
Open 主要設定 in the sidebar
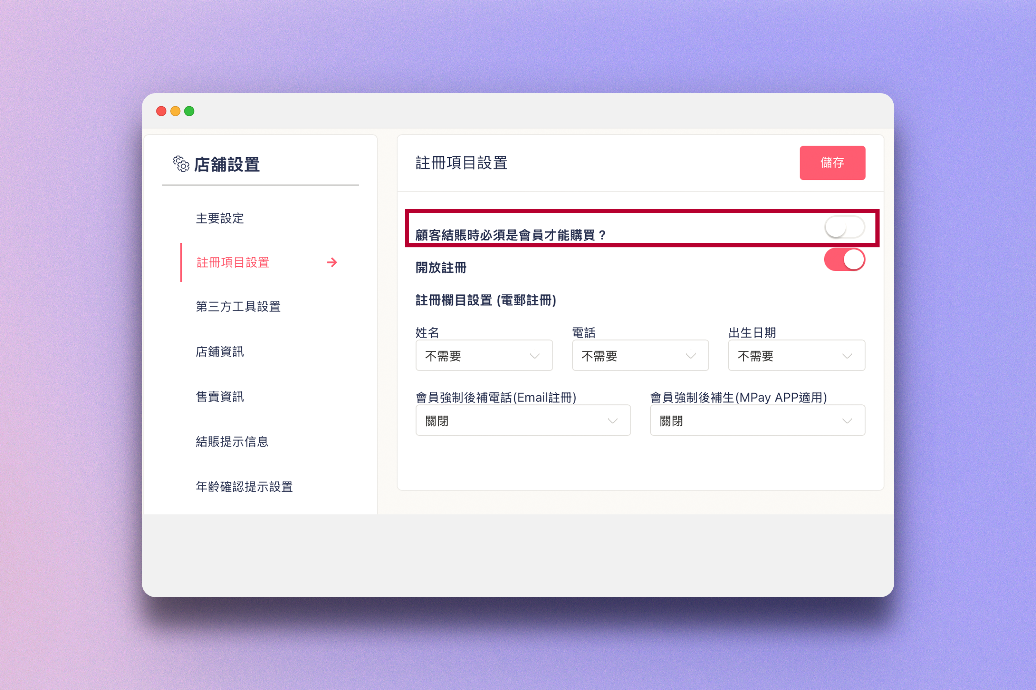pos(220,218)
